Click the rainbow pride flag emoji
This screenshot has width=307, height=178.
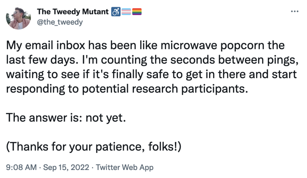click(x=137, y=12)
